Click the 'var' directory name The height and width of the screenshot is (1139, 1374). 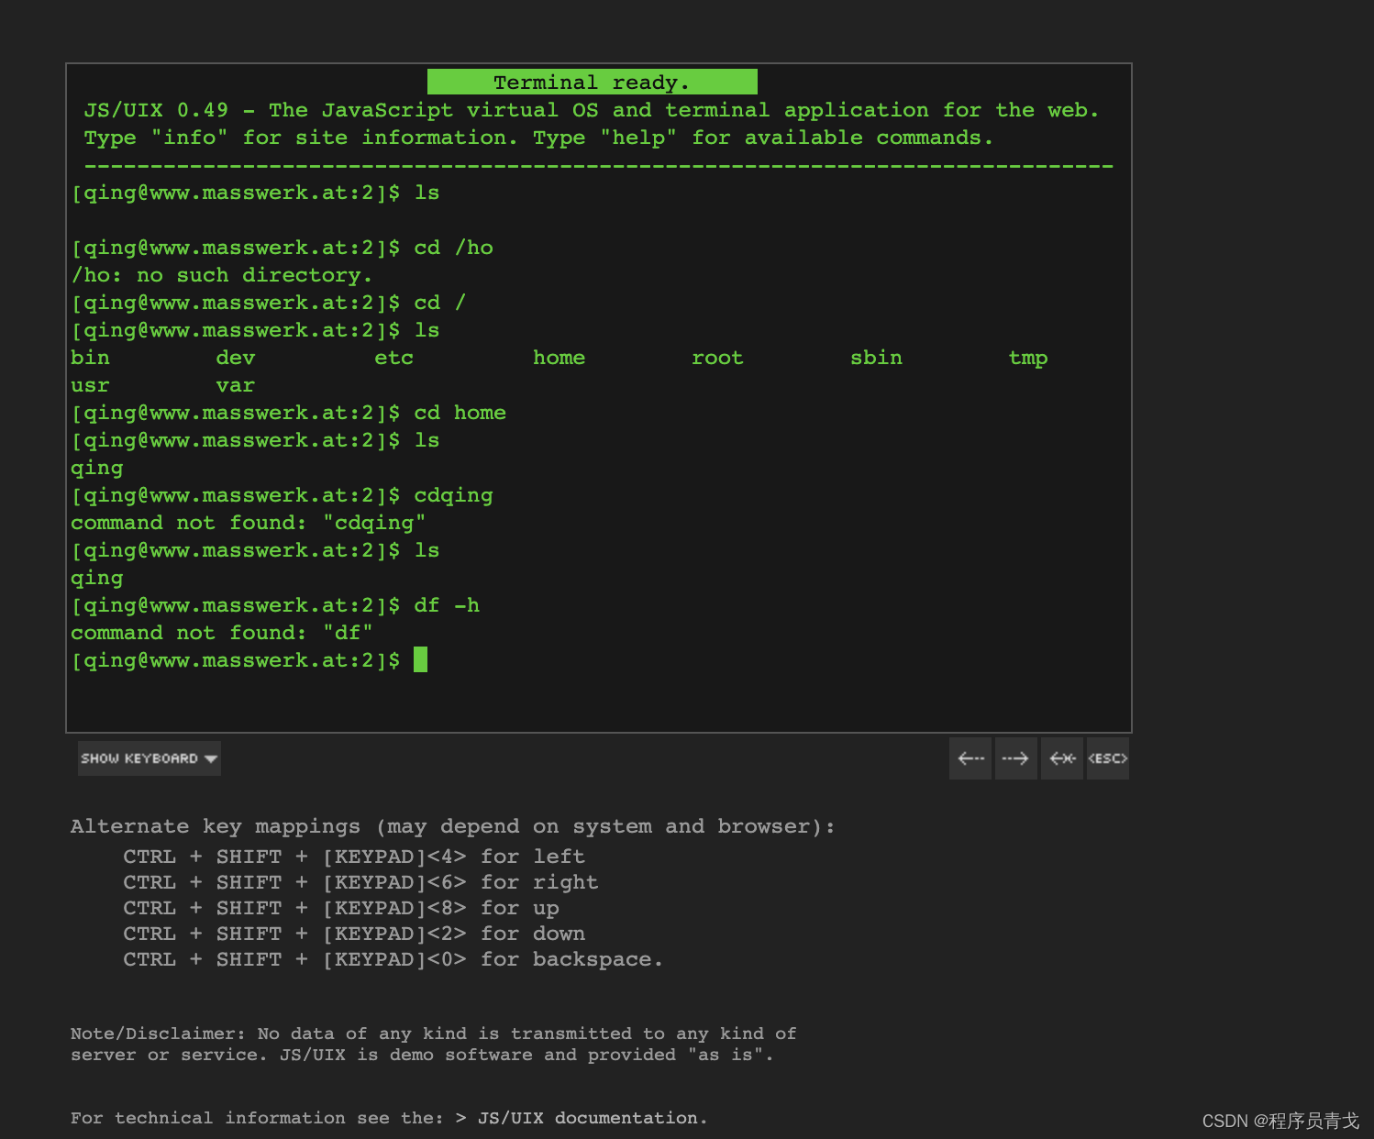[236, 385]
